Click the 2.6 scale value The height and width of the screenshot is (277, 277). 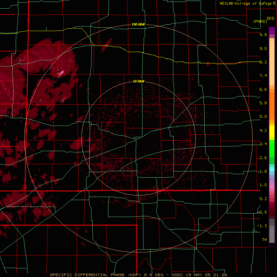click(x=263, y=158)
